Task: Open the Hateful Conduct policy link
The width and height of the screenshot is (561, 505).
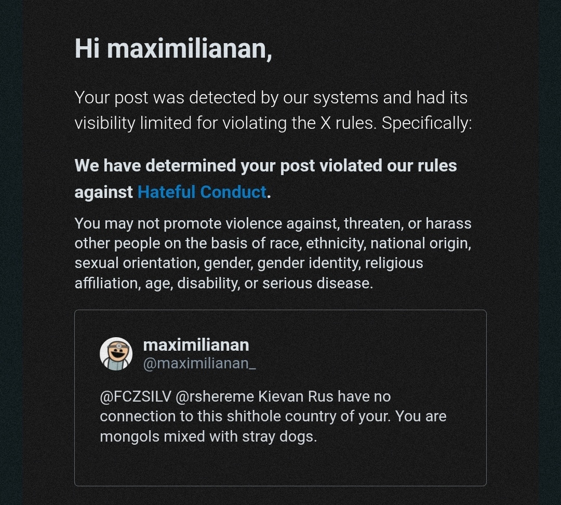Action: (202, 192)
